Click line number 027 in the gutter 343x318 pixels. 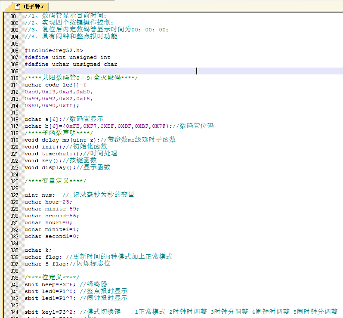[x=14, y=195]
